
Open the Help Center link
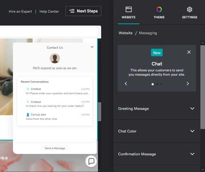49,11
